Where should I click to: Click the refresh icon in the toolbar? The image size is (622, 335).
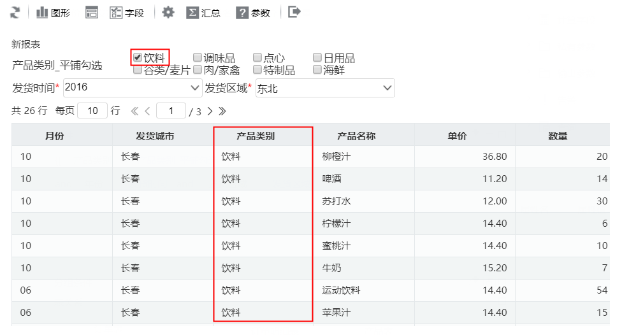15,13
